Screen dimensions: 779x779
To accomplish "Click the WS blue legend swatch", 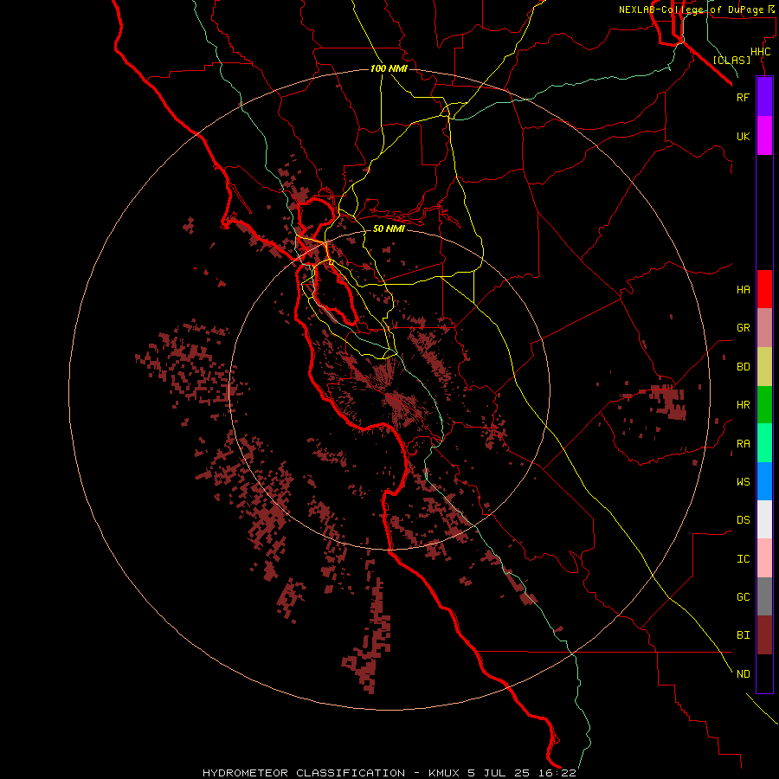I will pos(764,481).
